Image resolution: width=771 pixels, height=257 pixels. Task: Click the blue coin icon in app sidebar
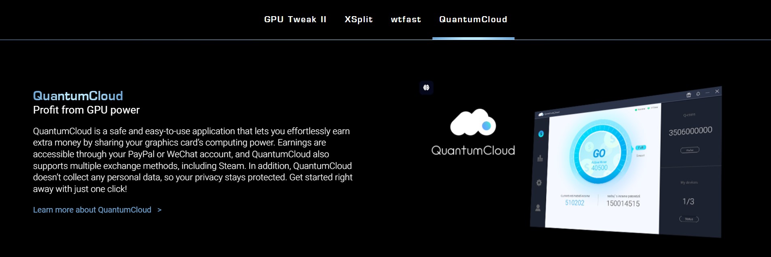(541, 134)
